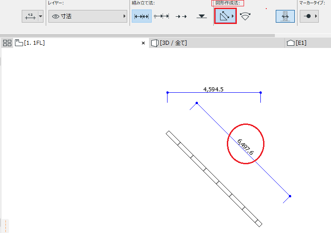
Task: Click the 6,497.6 dimension text
Action: tap(245, 147)
